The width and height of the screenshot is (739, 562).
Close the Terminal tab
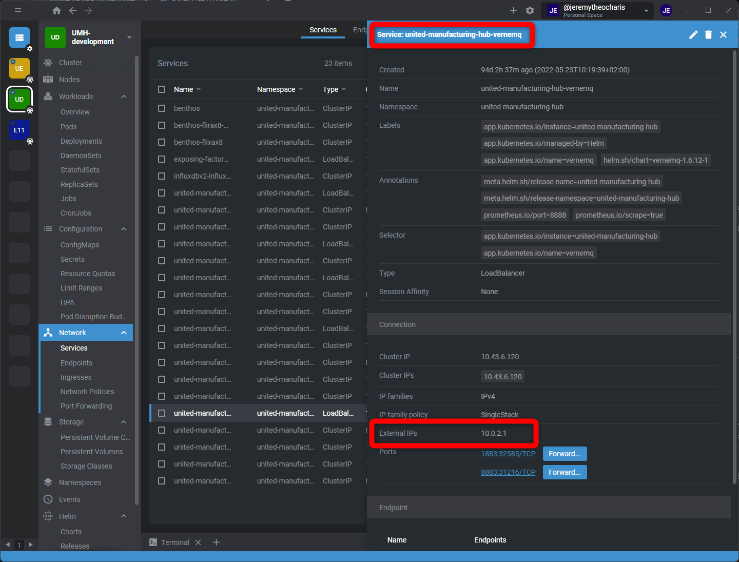point(198,542)
